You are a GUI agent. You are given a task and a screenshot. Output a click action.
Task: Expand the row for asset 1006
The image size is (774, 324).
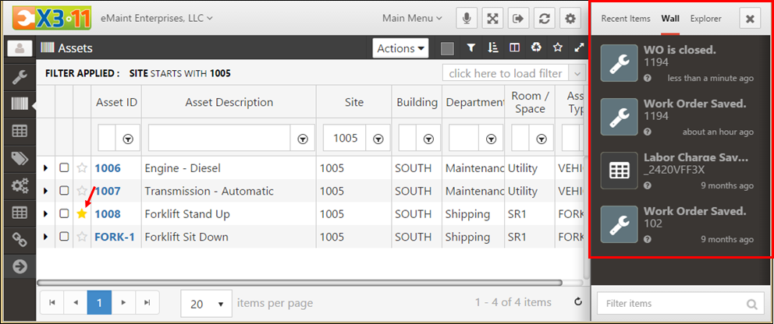46,168
